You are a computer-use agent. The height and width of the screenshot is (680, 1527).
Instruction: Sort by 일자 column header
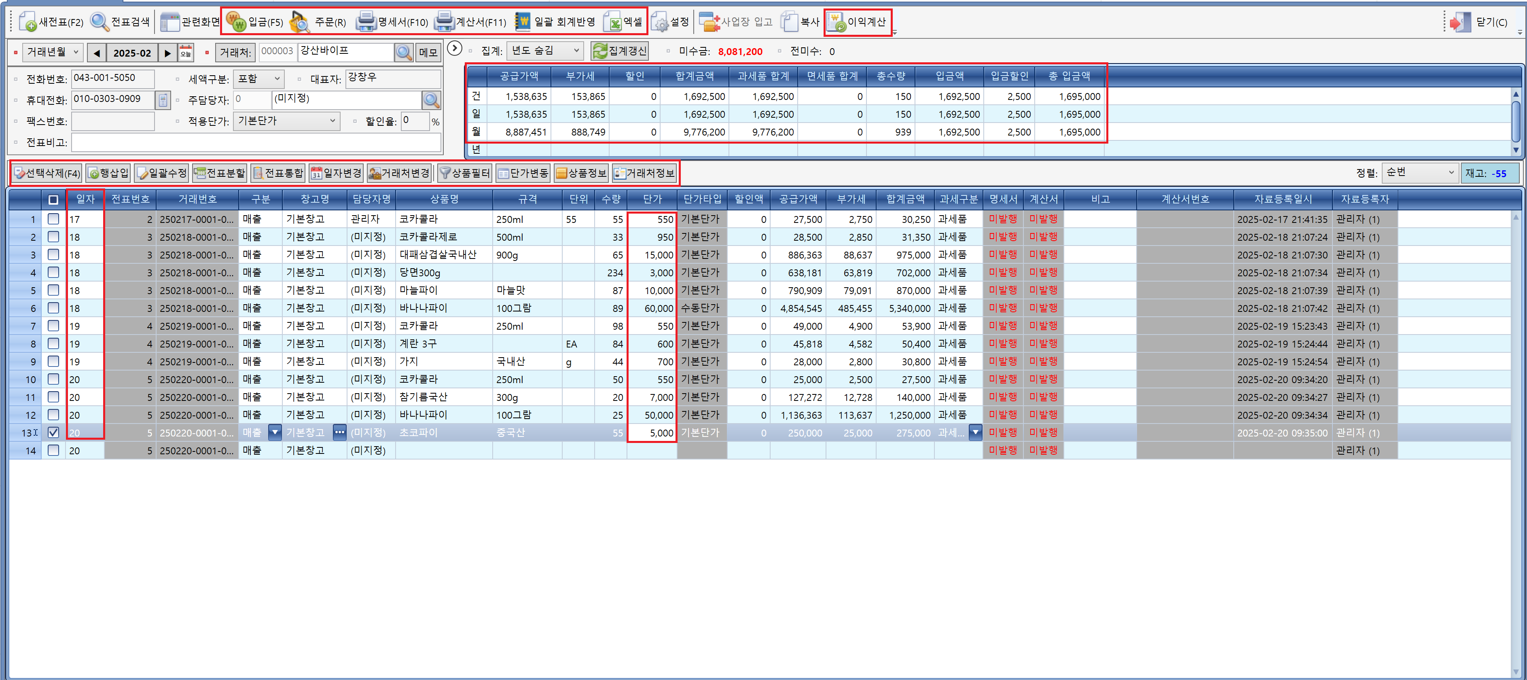click(x=85, y=199)
